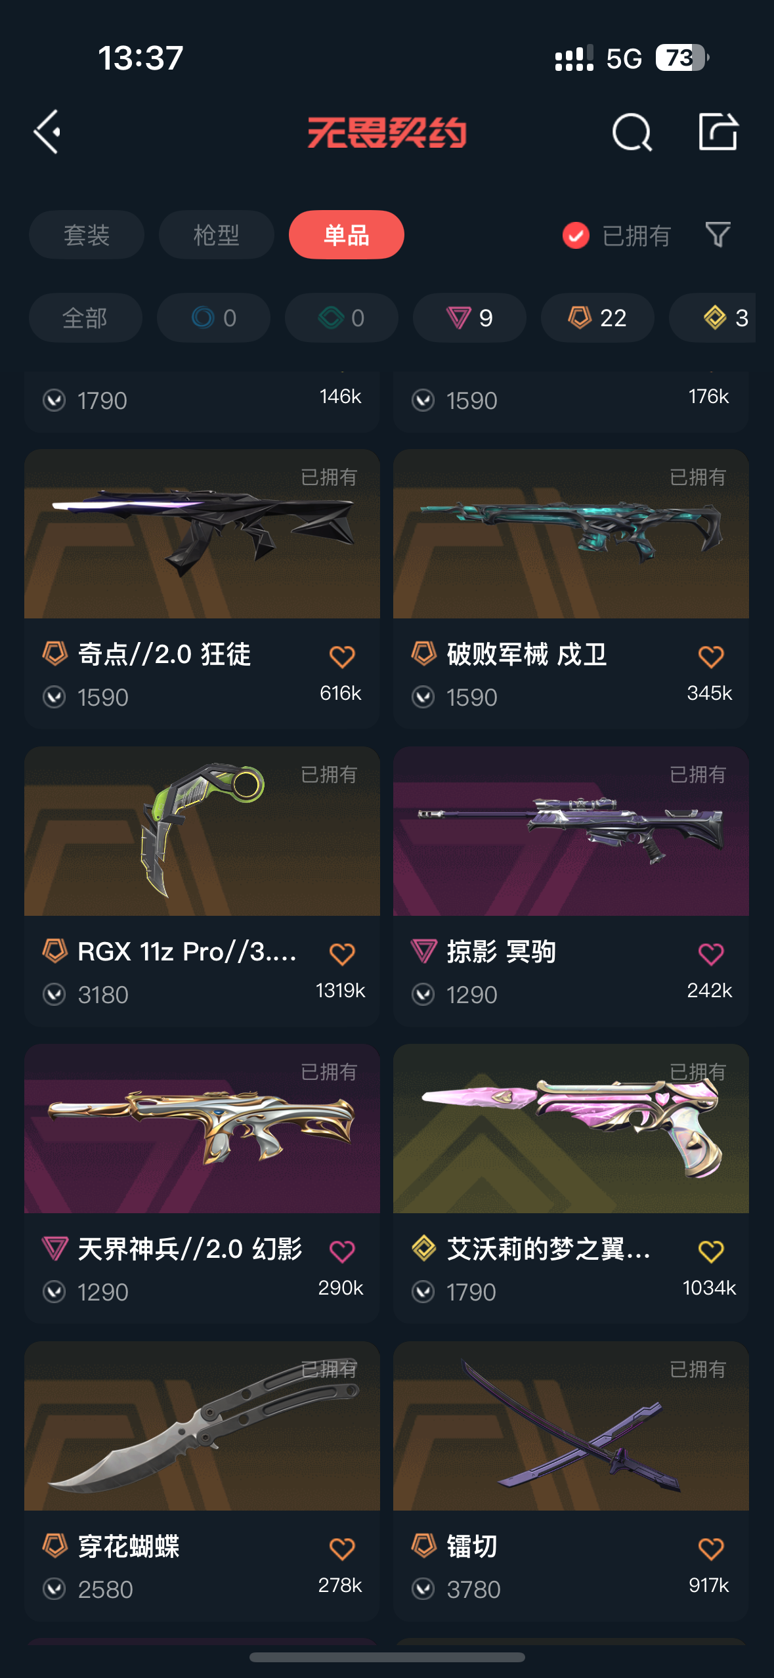The image size is (774, 1678).
Task: Select the orange tier filter showing 22
Action: (x=597, y=318)
